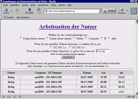Select the aktiv sort radio button
This screenshot has height=99, width=138.
(109, 38)
